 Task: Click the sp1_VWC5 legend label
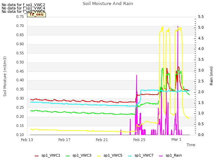(113, 155)
